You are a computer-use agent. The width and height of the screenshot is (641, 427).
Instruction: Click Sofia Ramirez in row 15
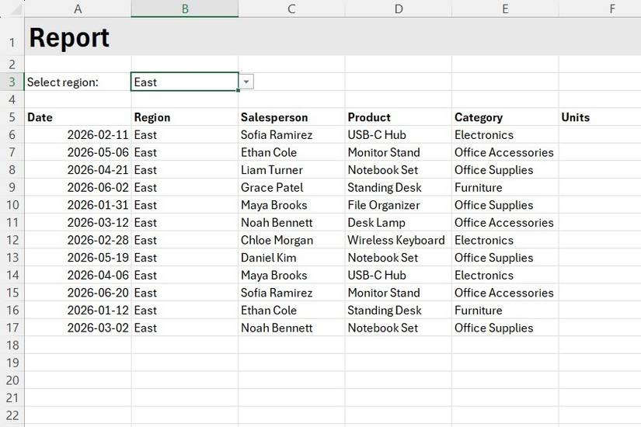click(291, 293)
